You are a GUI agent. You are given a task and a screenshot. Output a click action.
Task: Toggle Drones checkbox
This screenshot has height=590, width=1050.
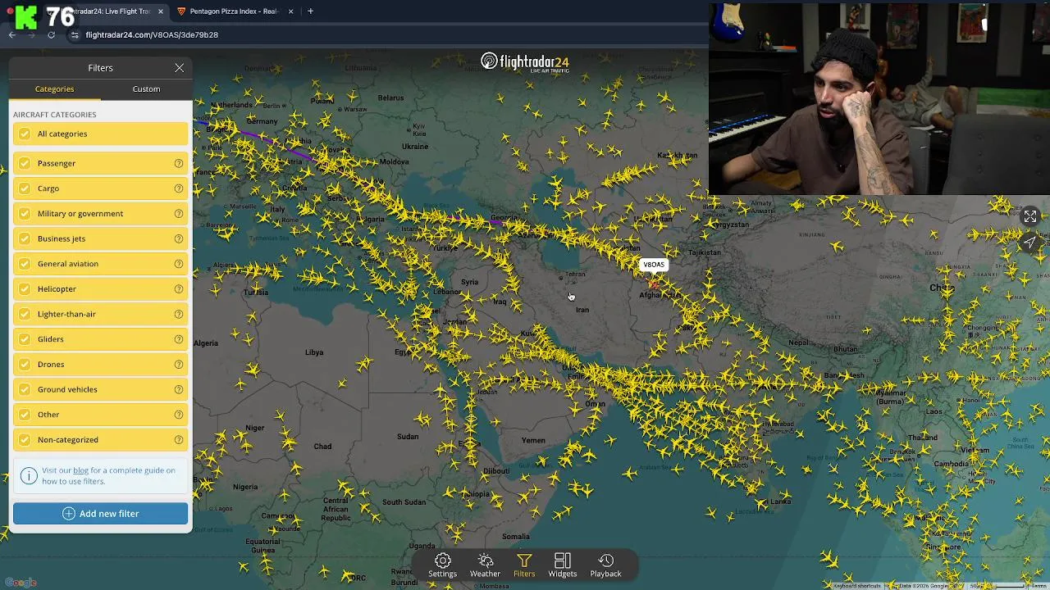(x=25, y=365)
